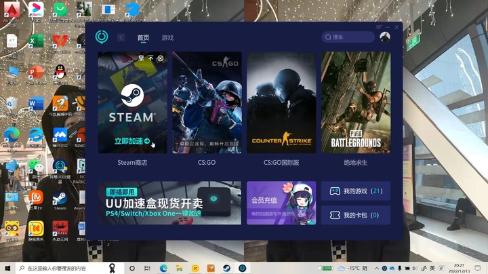Open Task View on taskbar
This screenshot has height=274, width=488.
148,268
